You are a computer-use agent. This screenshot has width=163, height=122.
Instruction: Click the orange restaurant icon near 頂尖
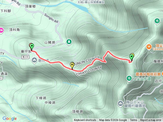[x=149, y=47]
